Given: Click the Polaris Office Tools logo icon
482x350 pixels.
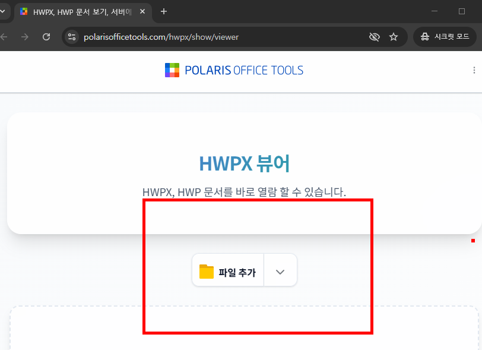Looking at the screenshot, I should coord(172,70).
